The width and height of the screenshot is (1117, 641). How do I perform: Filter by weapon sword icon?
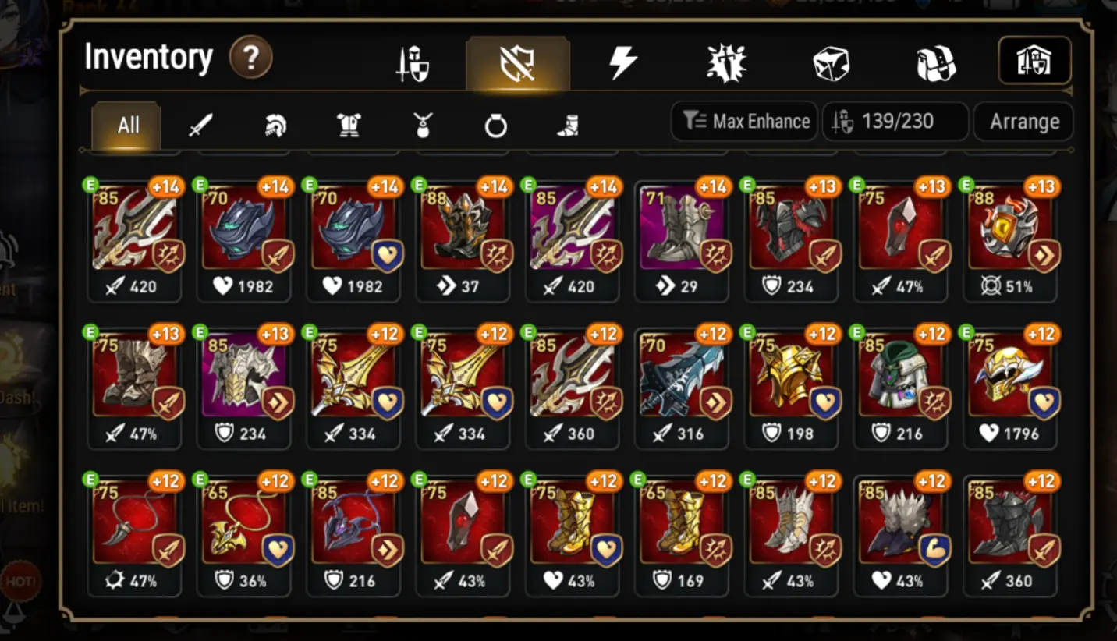pyautogui.click(x=200, y=125)
